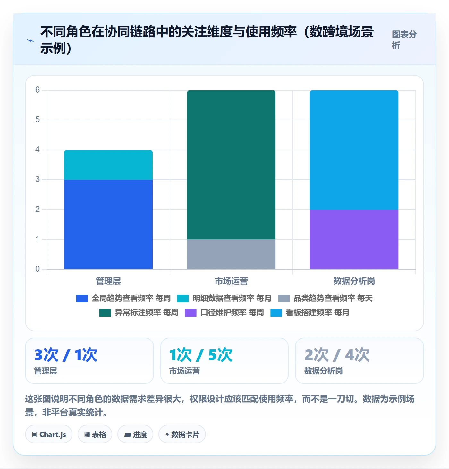The height and width of the screenshot is (469, 449).
Task: Toggle the 全局趋势查看频率 每周 legend item
Action: pyautogui.click(x=123, y=298)
